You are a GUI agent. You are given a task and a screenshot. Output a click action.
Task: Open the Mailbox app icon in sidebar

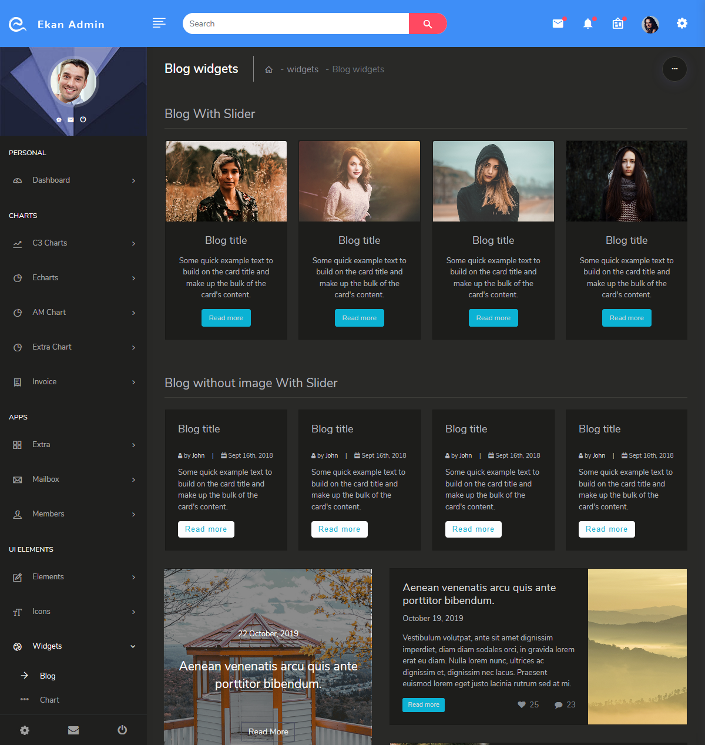(18, 479)
